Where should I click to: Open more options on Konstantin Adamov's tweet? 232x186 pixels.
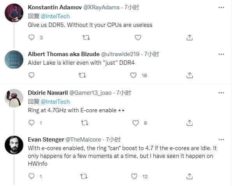coord(221,7)
